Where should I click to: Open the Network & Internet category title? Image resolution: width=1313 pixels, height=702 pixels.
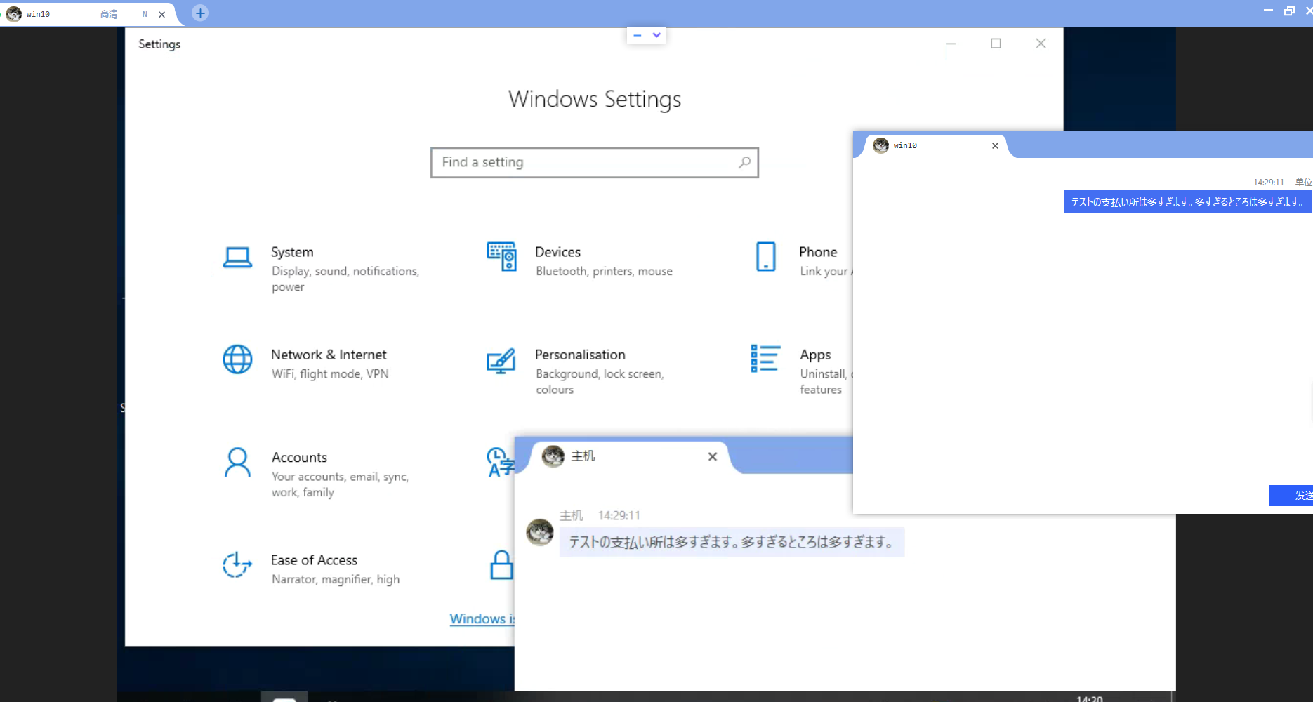(329, 355)
